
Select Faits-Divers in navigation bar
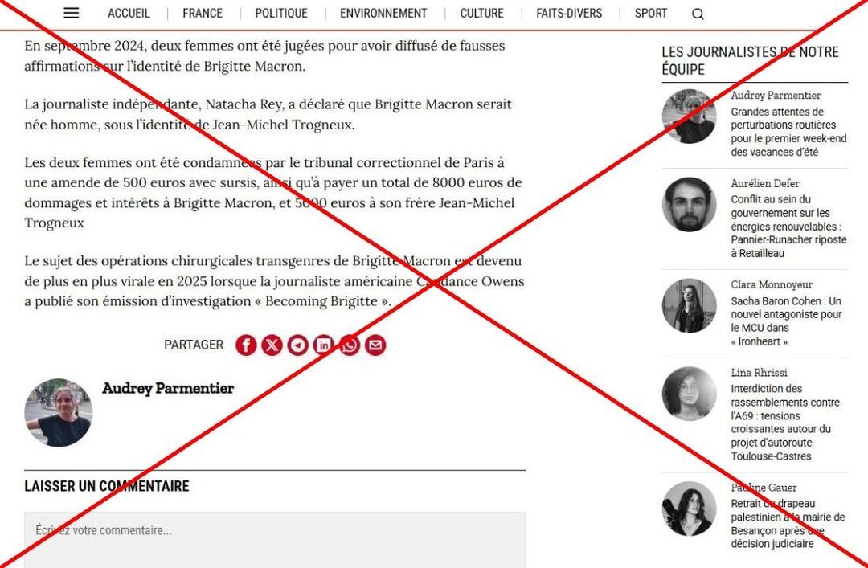coord(569,14)
